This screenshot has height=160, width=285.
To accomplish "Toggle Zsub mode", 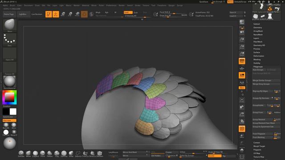I will tap(135, 12).
